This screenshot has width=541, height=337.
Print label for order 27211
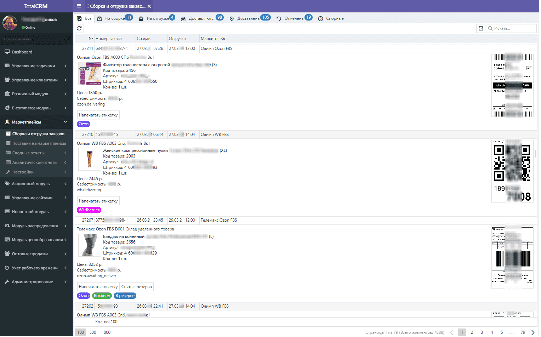(98, 115)
